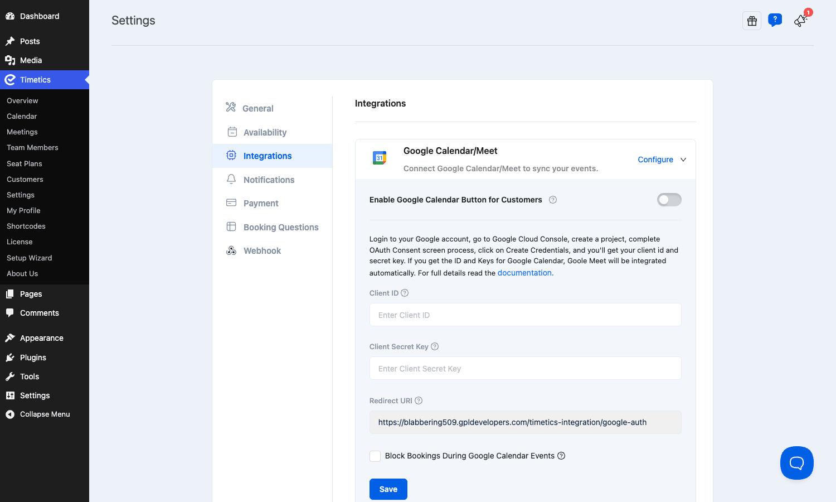Click help icon next to Client Secret Key
This screenshot has height=502, width=836.
click(x=435, y=346)
